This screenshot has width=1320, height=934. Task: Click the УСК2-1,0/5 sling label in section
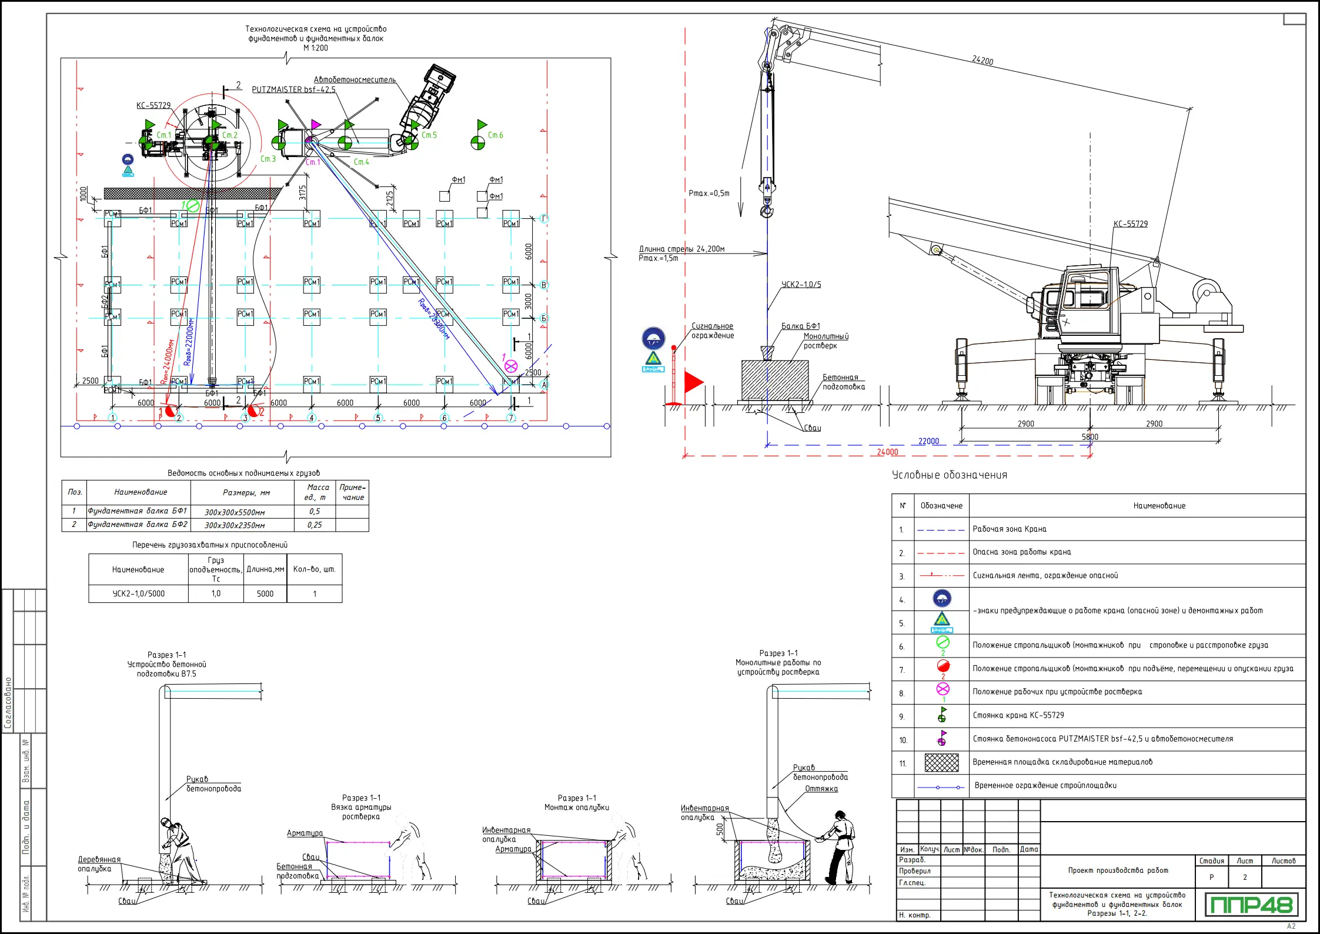pyautogui.click(x=801, y=285)
